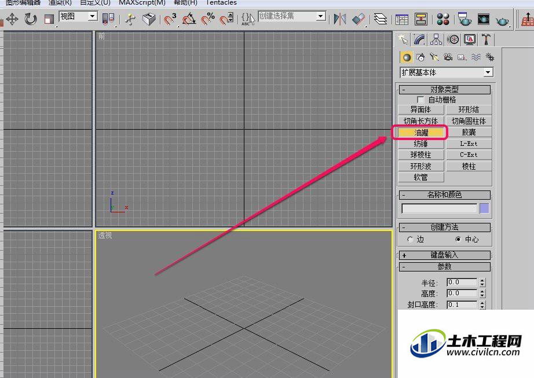Switch to the Motion panel tab

click(453, 40)
